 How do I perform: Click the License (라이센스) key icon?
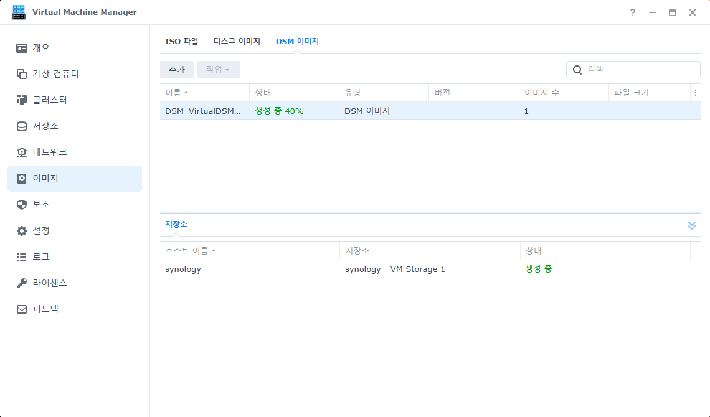coord(22,283)
